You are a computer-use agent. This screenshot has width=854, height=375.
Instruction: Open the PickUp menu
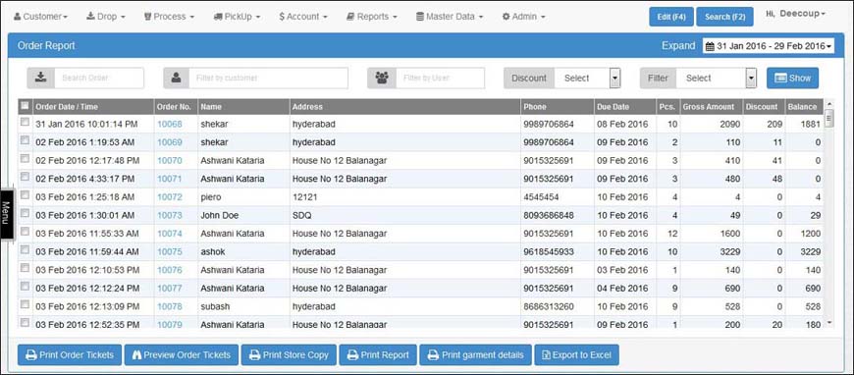(x=237, y=17)
